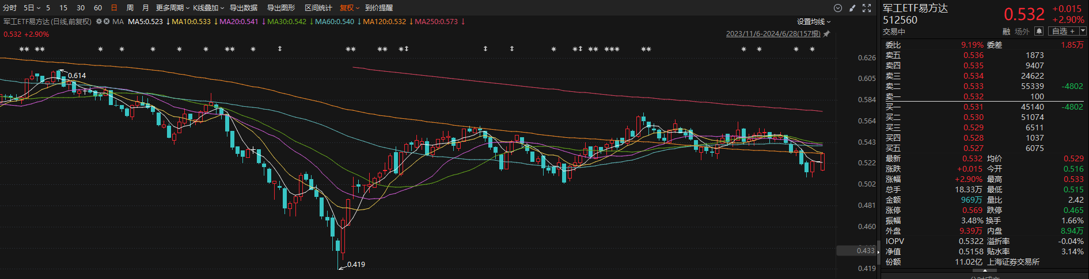
Task: Open the 区间统计 range statistics menu item
Action: [x=318, y=8]
